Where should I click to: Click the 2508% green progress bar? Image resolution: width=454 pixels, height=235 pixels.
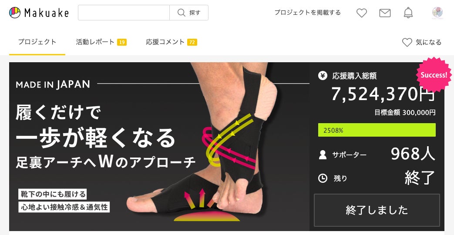pyautogui.click(x=377, y=130)
